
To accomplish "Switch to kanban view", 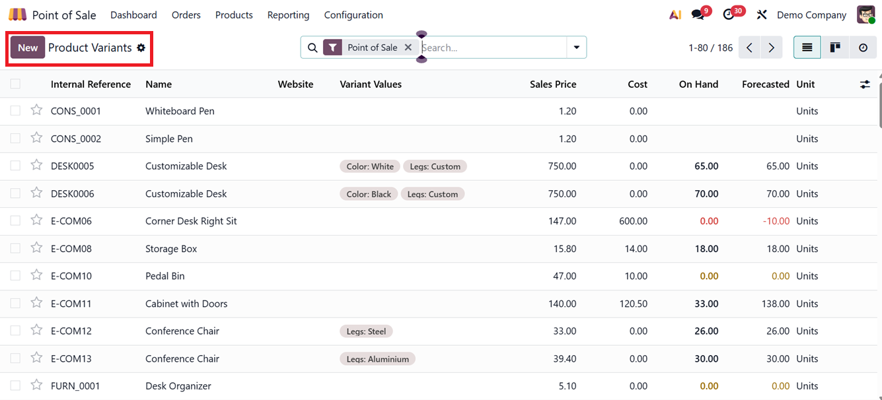I will pos(834,47).
